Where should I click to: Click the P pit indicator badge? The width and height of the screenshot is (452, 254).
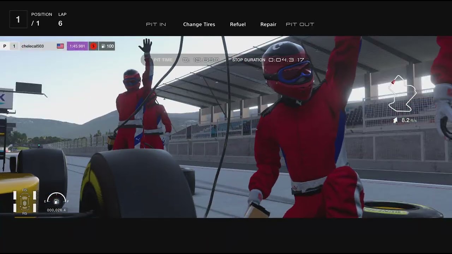5,46
